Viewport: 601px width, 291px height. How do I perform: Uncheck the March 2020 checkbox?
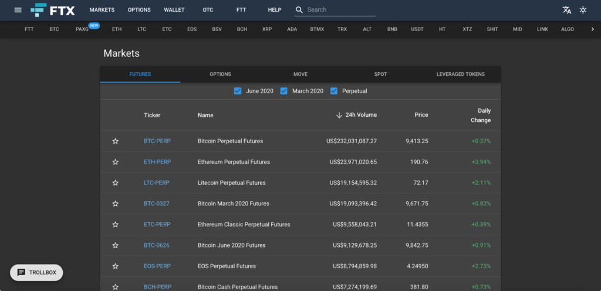coord(284,91)
